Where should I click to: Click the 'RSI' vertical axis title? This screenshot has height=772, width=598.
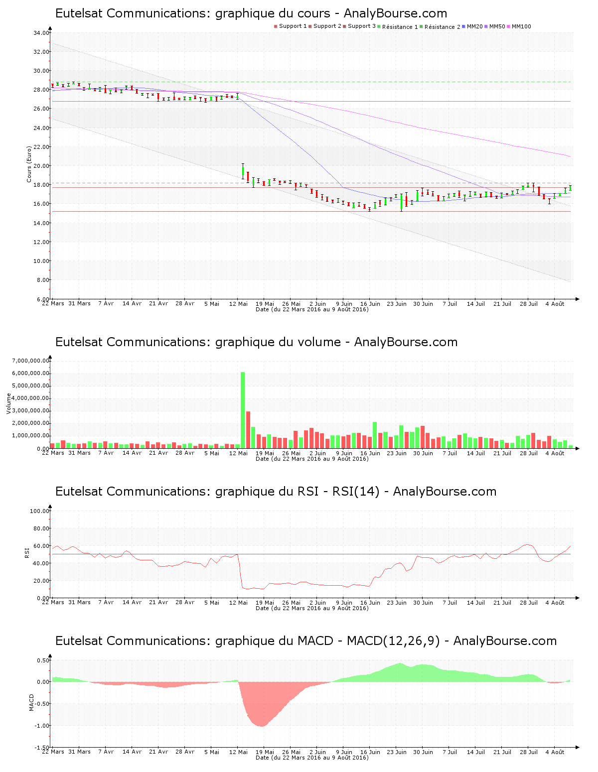pos(27,552)
